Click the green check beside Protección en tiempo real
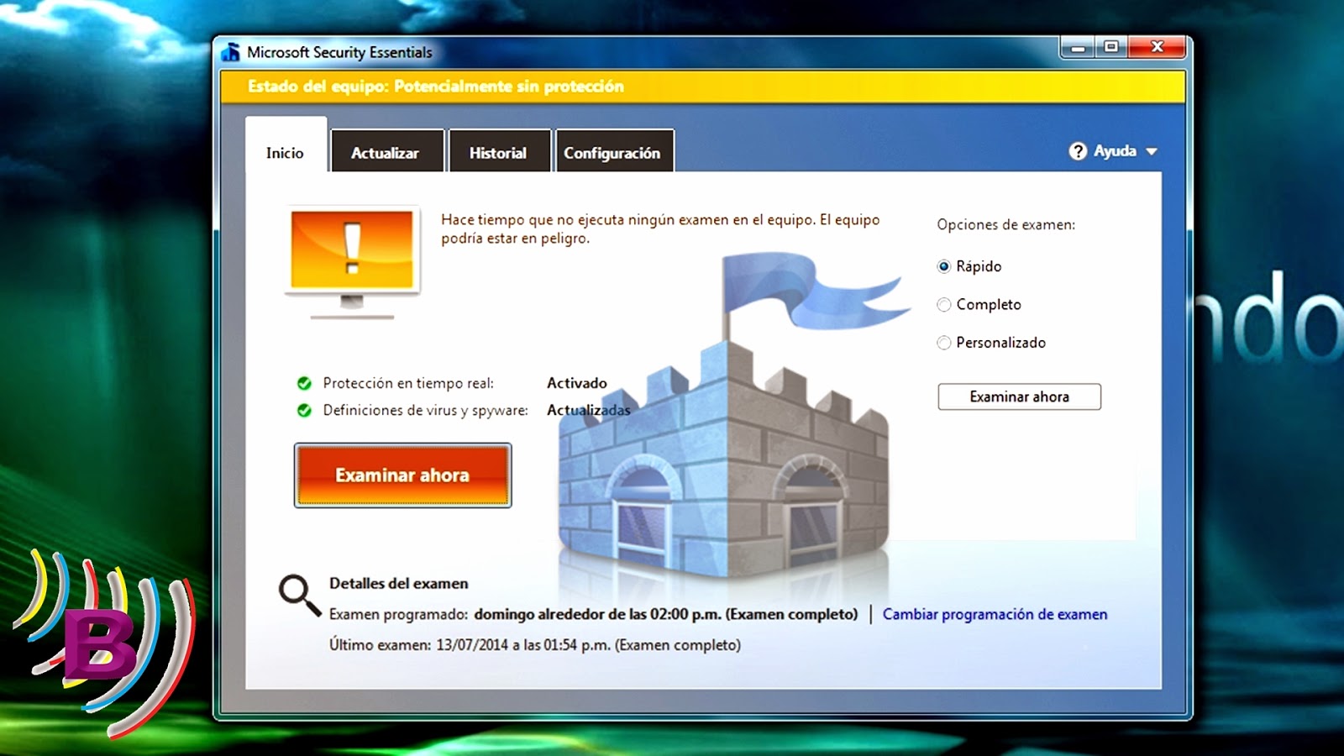 pos(304,383)
